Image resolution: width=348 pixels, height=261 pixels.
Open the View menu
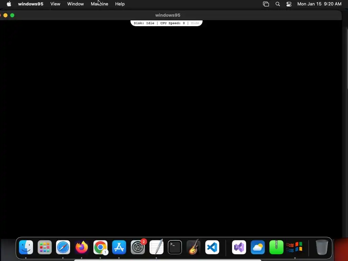click(55, 4)
